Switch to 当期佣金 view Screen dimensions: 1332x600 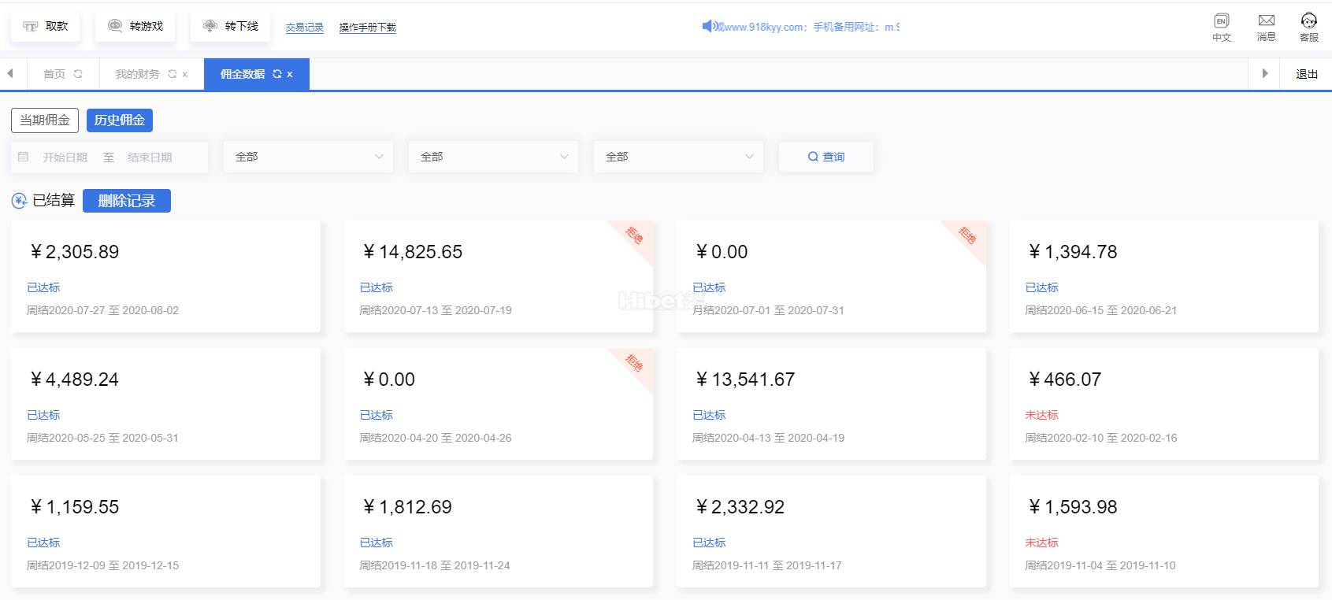[45, 120]
